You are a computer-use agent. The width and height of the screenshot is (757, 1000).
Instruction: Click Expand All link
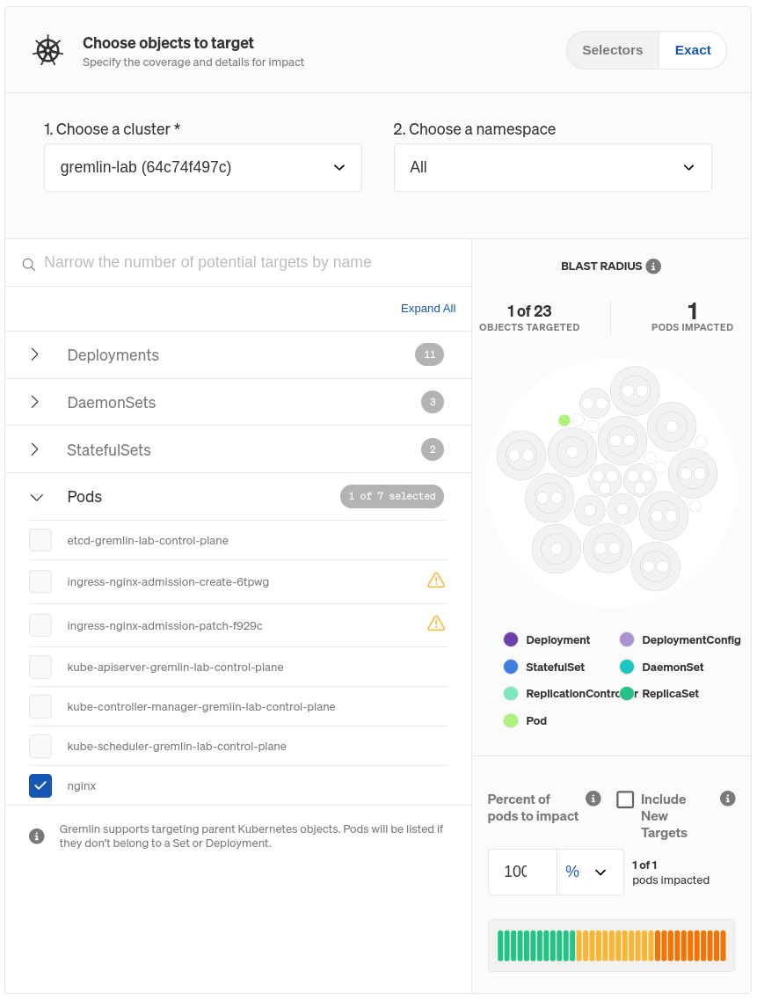428,309
